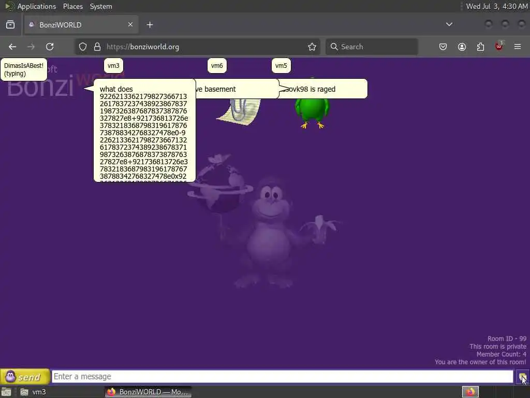530x398 pixels.
Task: Open the Firefox hamburger menu
Action: pos(518,47)
